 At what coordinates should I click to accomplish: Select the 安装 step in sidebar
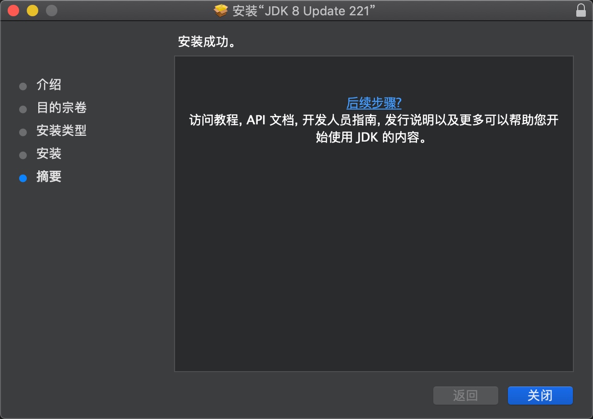49,154
